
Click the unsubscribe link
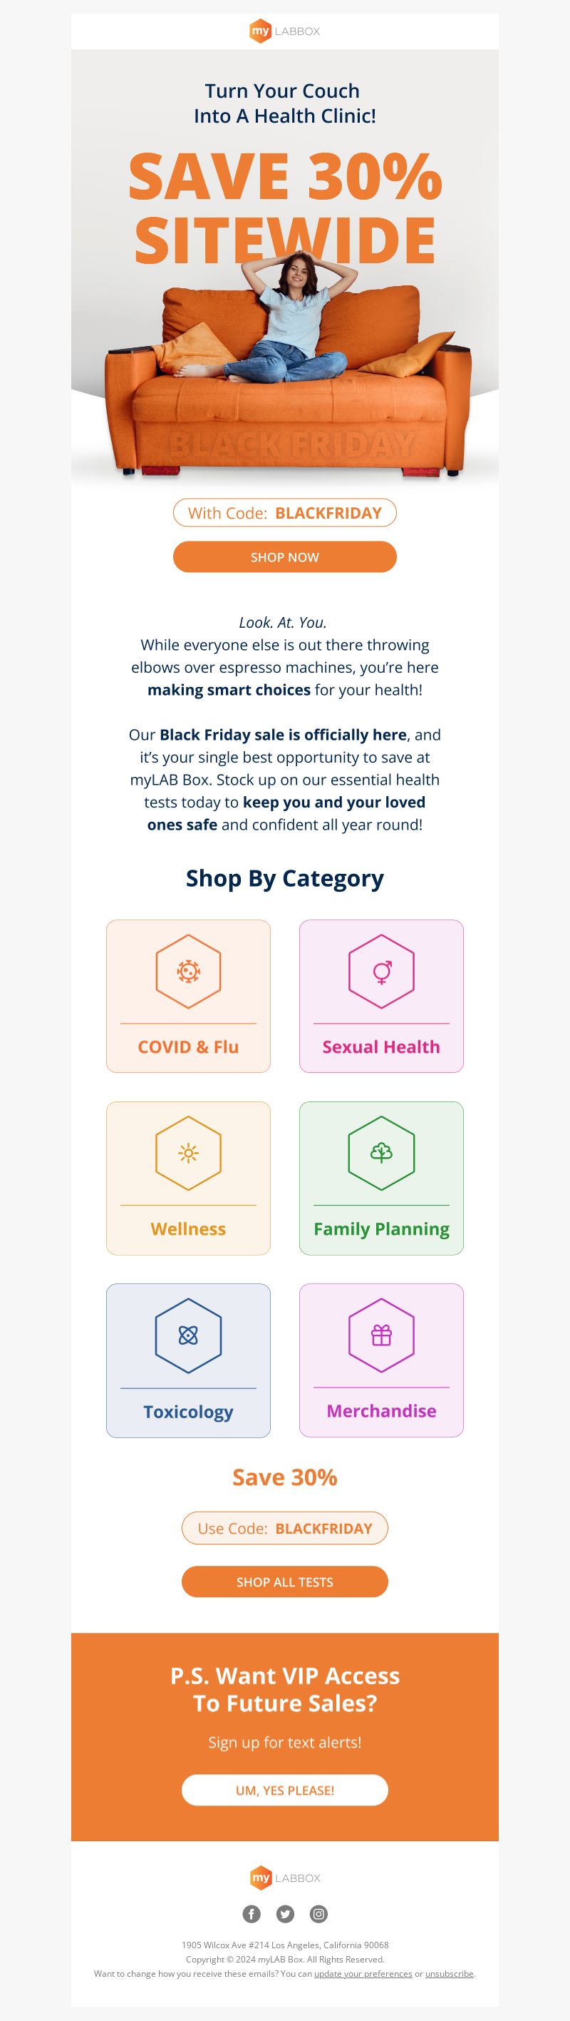pos(450,1973)
